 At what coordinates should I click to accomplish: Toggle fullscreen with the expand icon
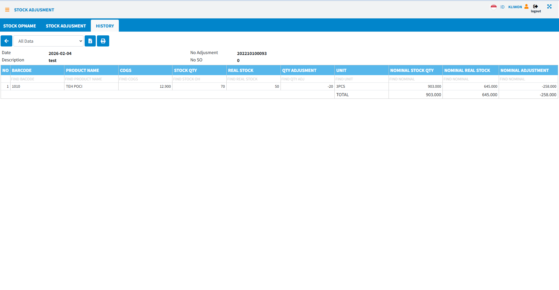tap(549, 6)
